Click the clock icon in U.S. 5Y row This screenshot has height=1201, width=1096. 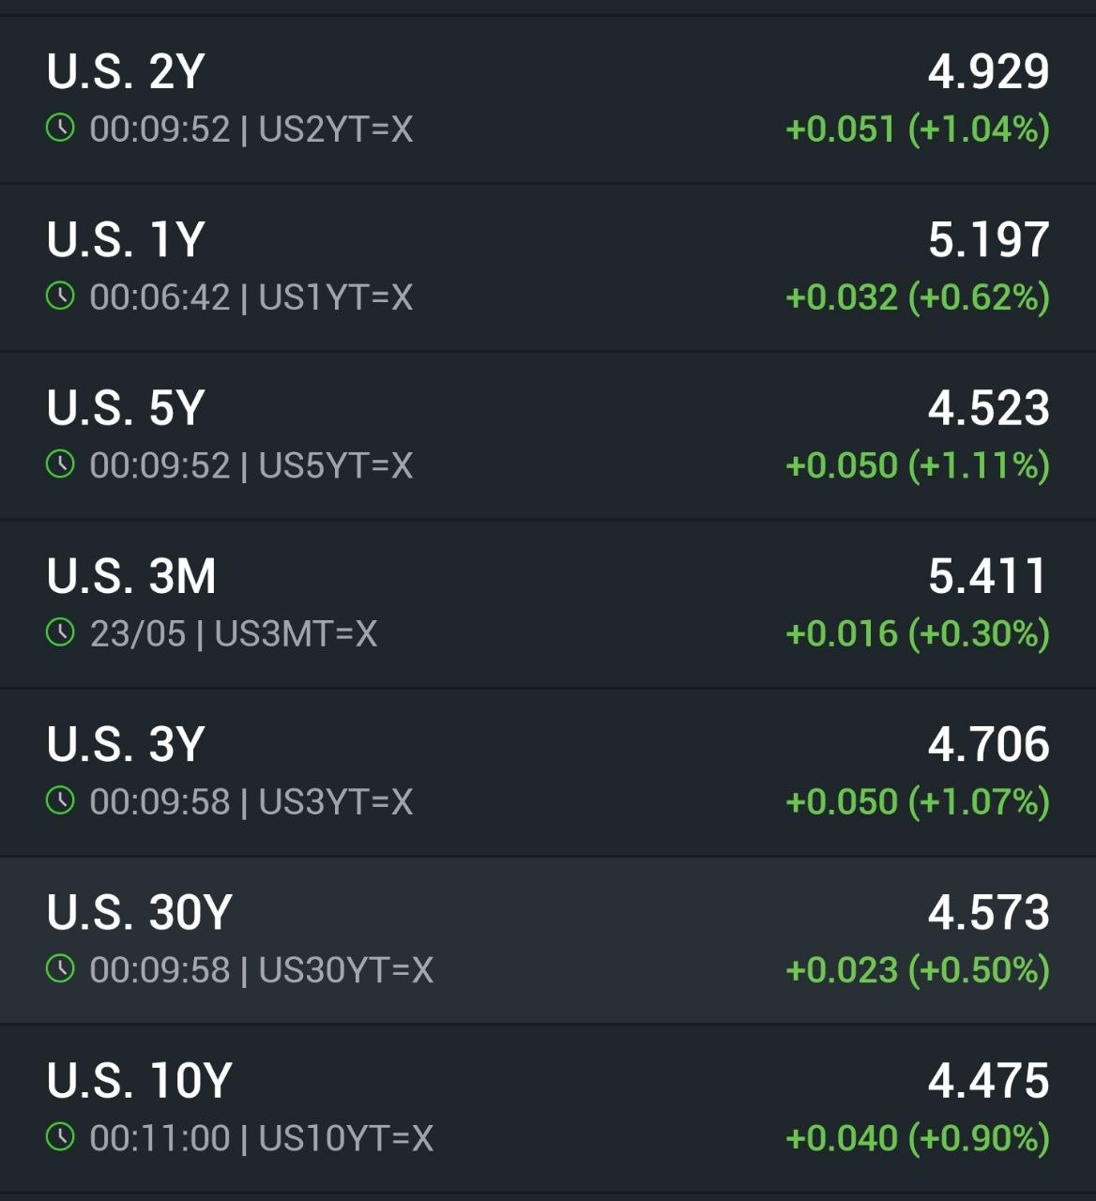click(x=60, y=464)
